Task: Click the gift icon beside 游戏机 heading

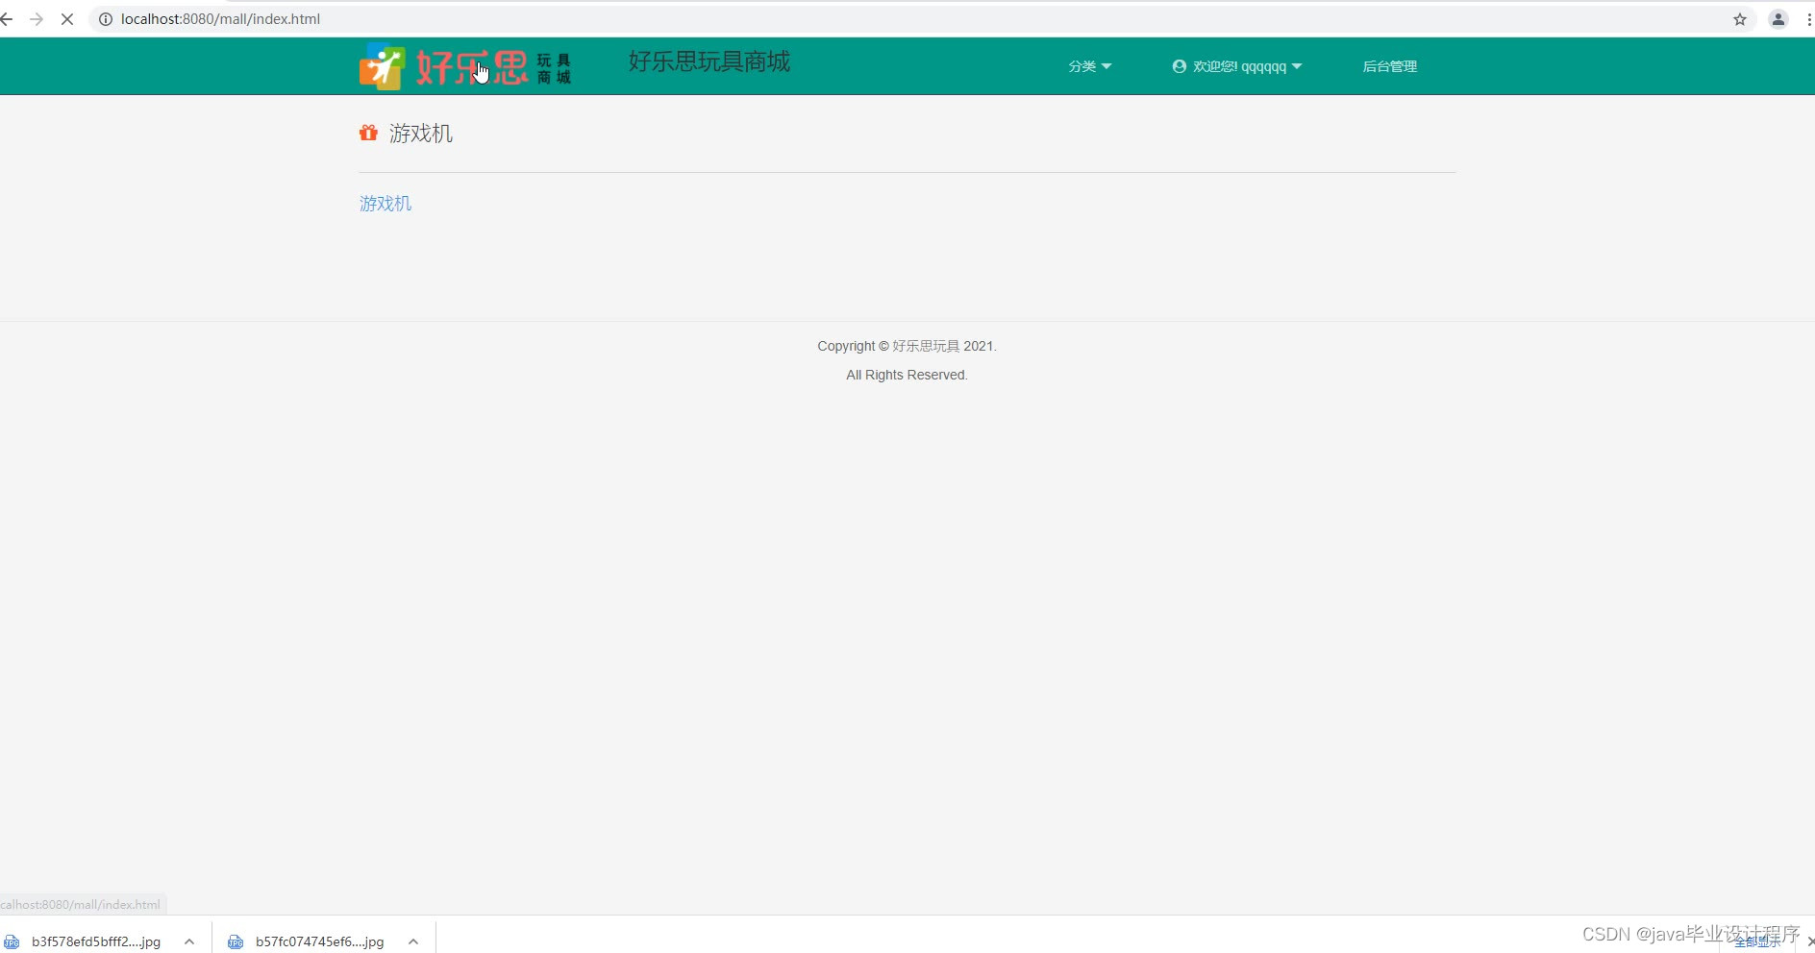Action: (x=369, y=133)
